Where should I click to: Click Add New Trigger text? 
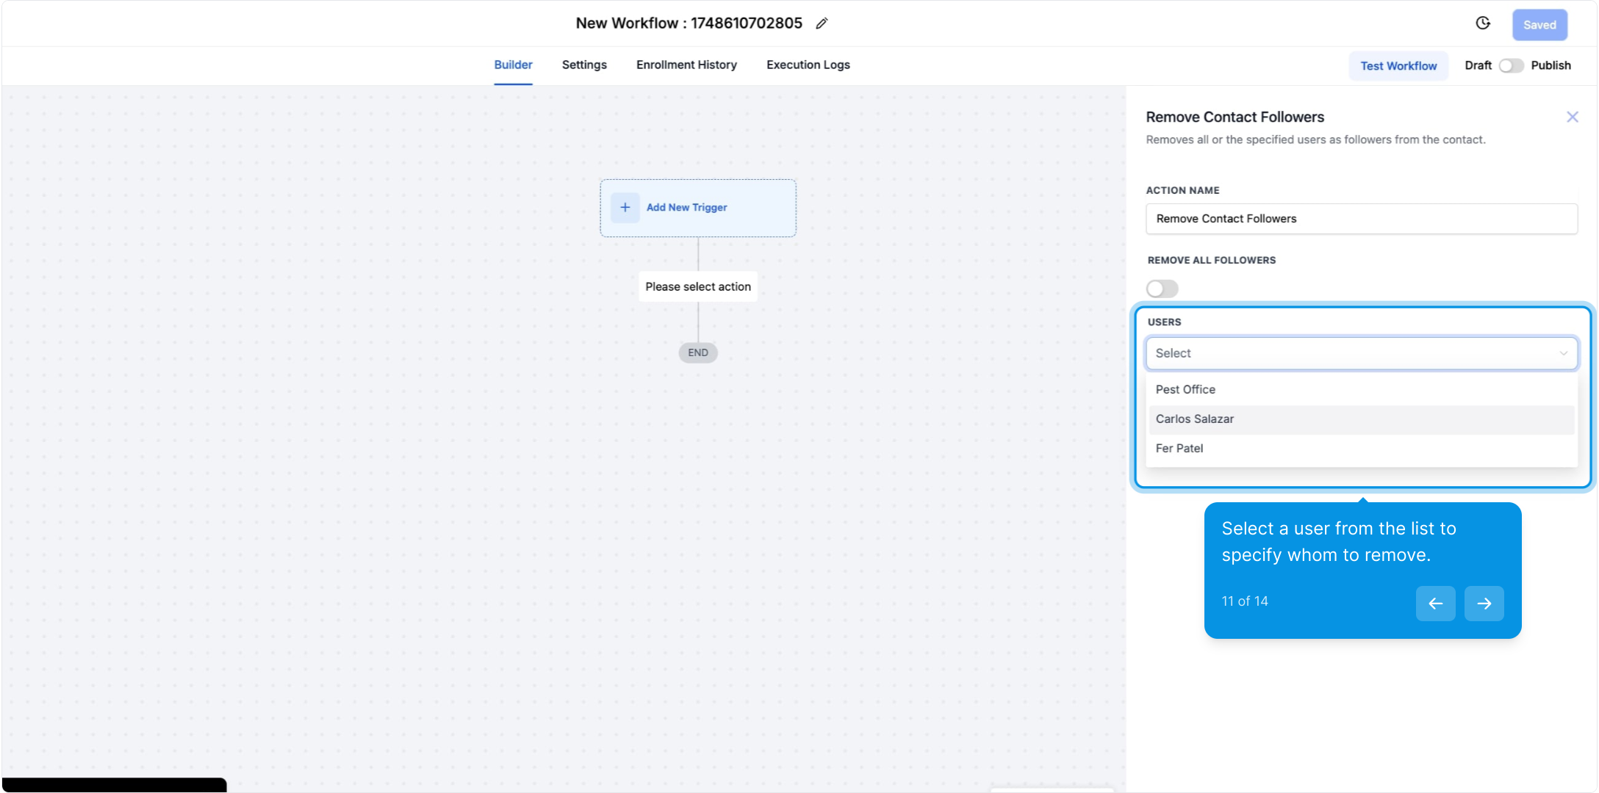(686, 208)
